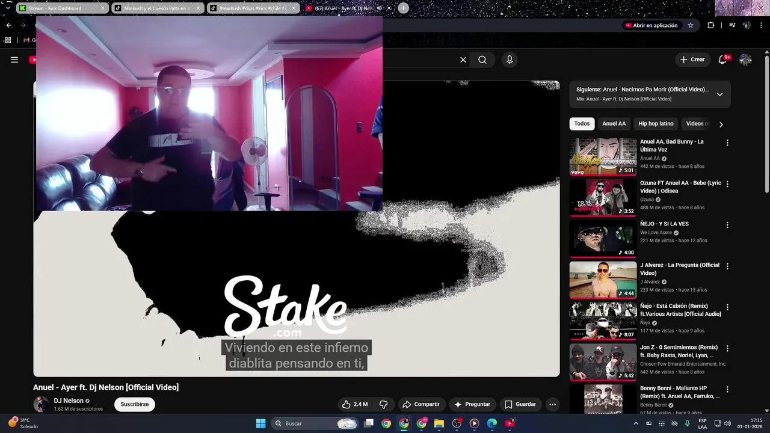Select the Hip hop latino filter chip

(656, 124)
